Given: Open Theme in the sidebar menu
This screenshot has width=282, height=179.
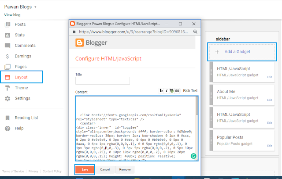Looking at the screenshot, I should click(21, 88).
